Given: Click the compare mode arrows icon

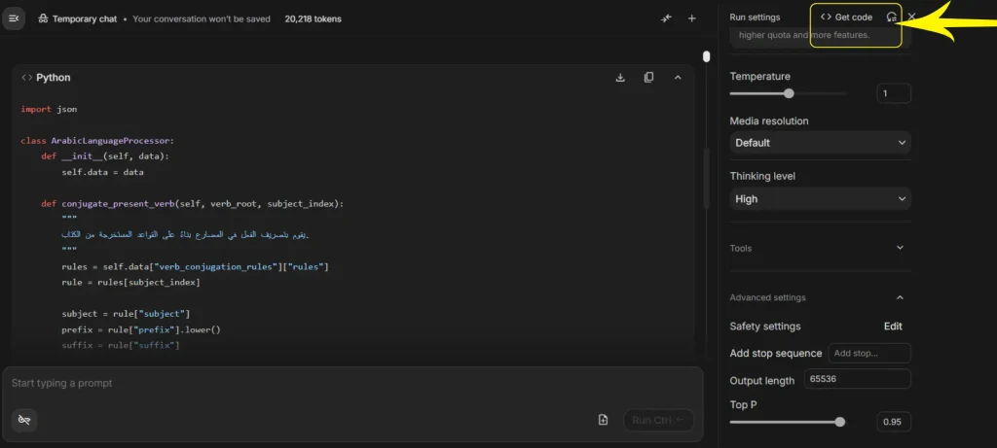Looking at the screenshot, I should [x=666, y=18].
